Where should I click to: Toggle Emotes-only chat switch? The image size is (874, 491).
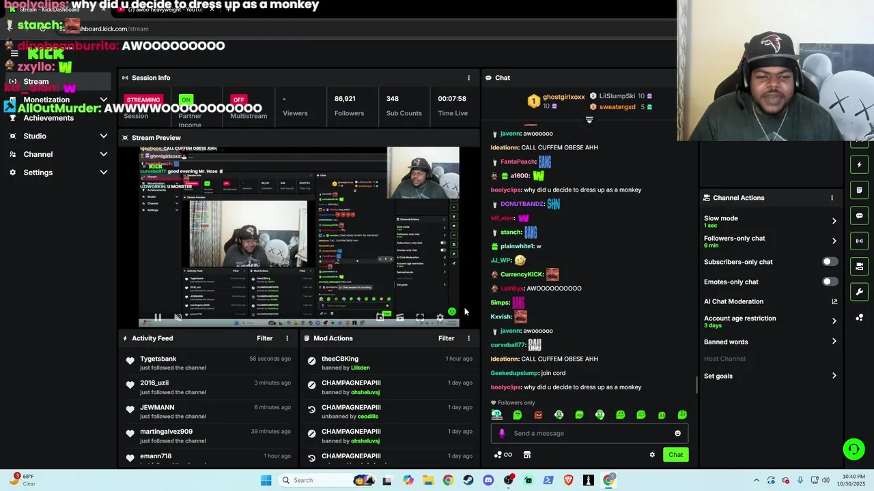click(830, 282)
